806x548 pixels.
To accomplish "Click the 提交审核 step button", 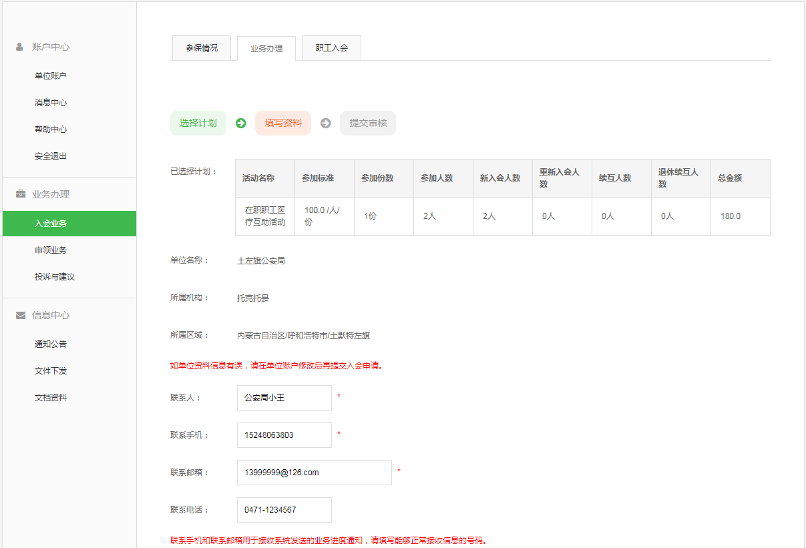I will [368, 123].
